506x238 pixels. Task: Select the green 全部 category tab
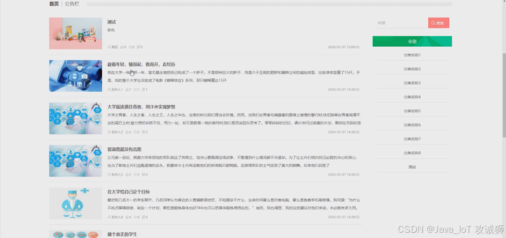[x=412, y=42]
